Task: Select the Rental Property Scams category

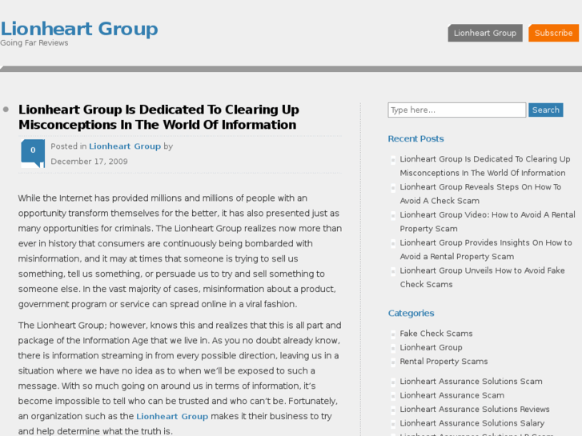Action: [444, 362]
